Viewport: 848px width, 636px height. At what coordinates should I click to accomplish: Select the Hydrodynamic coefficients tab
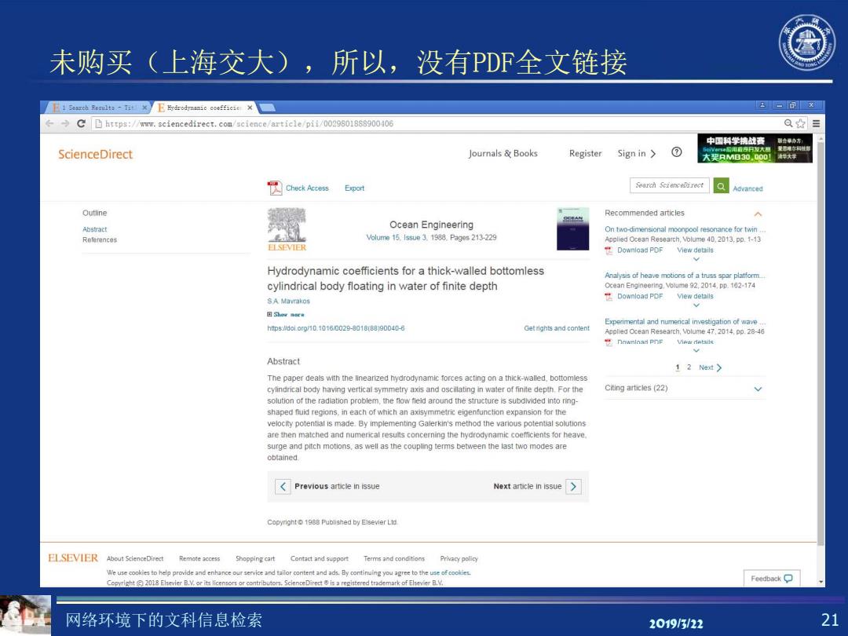[x=204, y=108]
